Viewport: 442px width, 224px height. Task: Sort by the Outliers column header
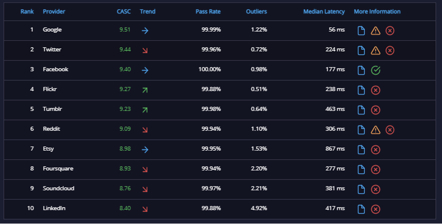coord(256,11)
